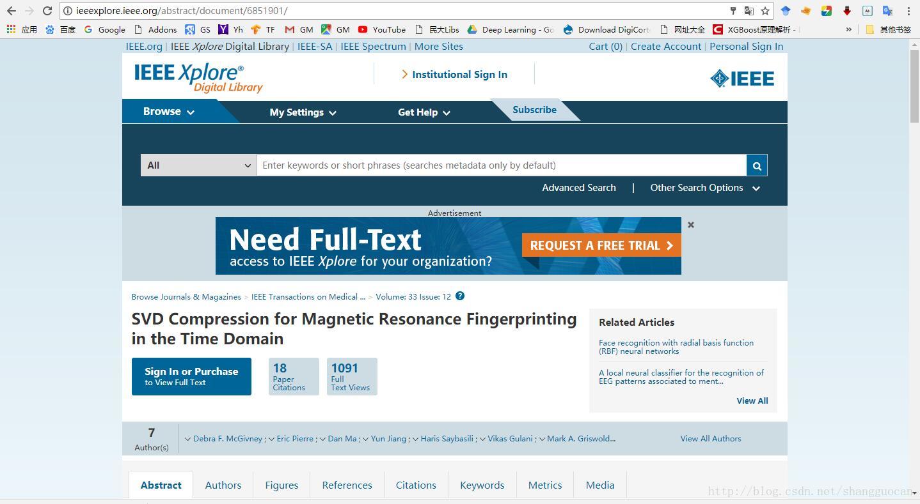Screen dimensions: 920x504
Task: Open the red download arrow extension
Action: click(847, 11)
